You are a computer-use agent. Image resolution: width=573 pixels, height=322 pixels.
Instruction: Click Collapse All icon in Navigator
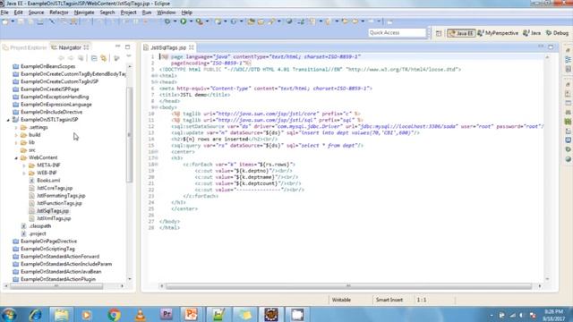(x=94, y=58)
